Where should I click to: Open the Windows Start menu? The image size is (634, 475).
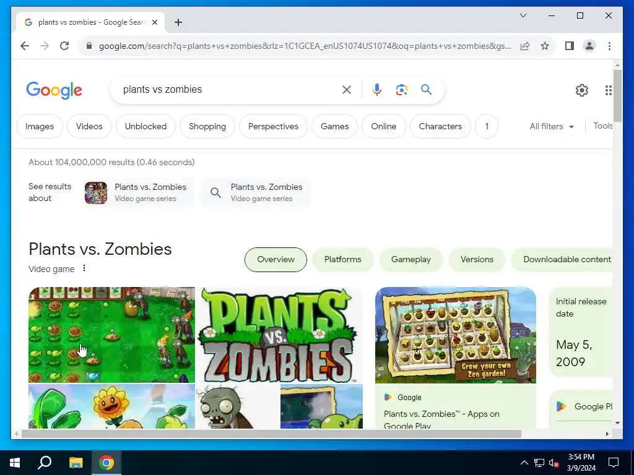pos(15,463)
